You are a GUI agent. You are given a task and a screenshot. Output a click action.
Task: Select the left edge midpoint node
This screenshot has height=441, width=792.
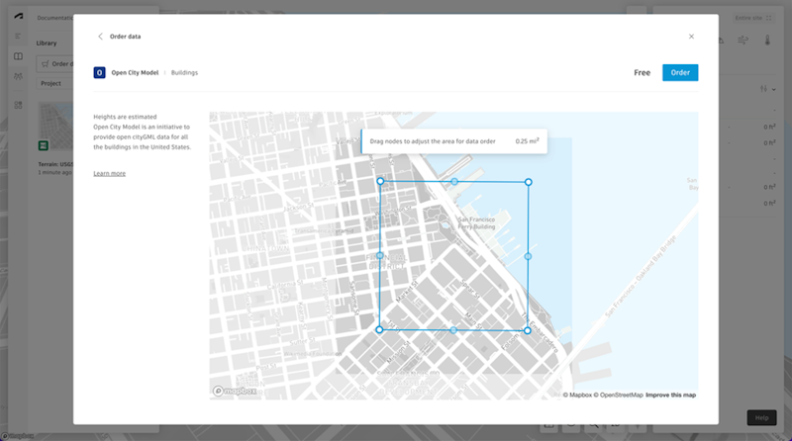coord(380,255)
